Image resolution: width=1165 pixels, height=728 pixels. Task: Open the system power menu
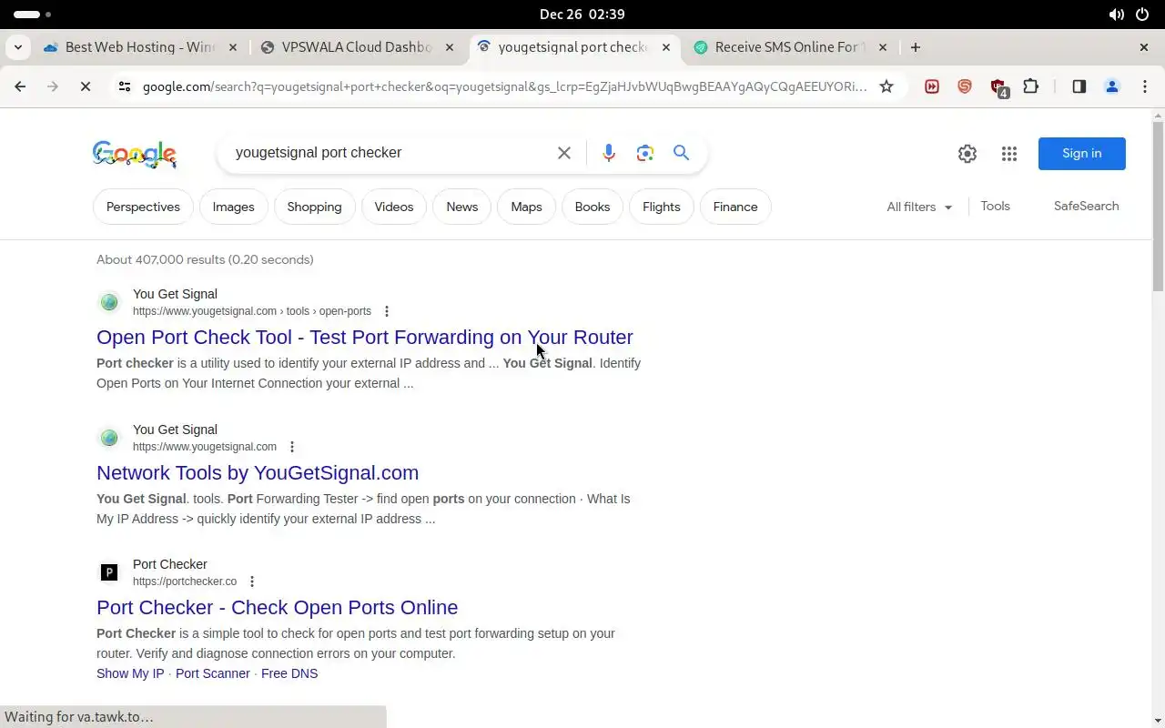click(x=1143, y=15)
